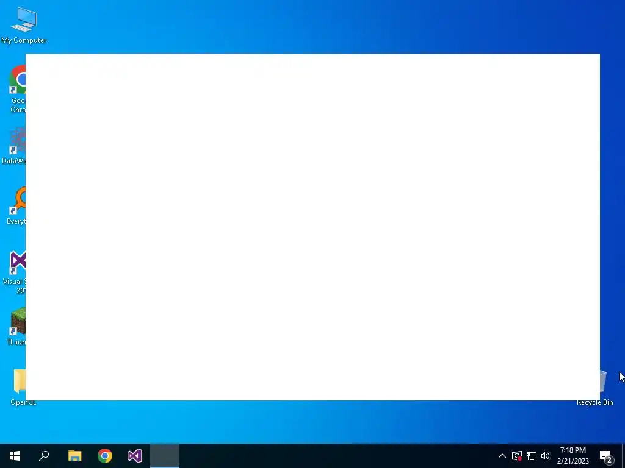The height and width of the screenshot is (468, 625).
Task: Open network status tray icon
Action: 532,456
